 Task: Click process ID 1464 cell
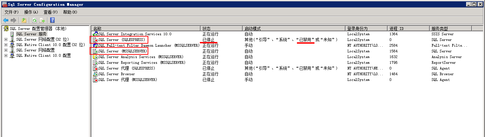(393, 74)
